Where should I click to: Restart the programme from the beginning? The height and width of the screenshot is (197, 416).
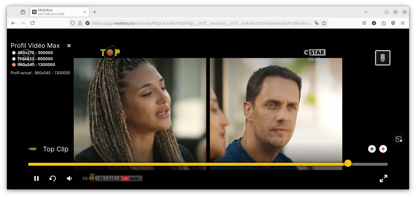click(52, 178)
